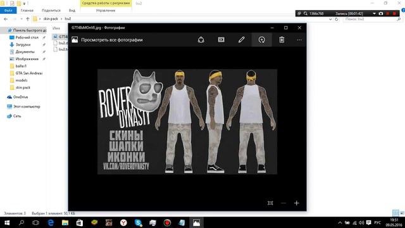Click the РУС language indicator
405x228 pixels.
point(377,222)
